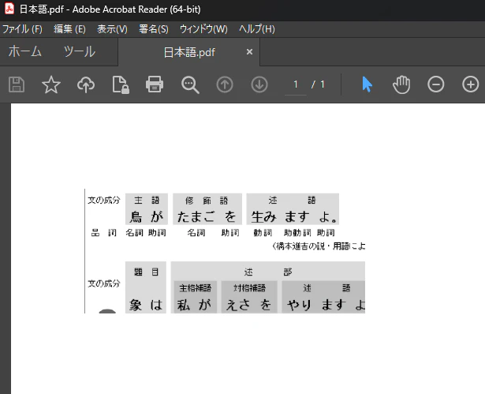Add the file to starred with the star icon
The height and width of the screenshot is (394, 485).
tap(51, 84)
